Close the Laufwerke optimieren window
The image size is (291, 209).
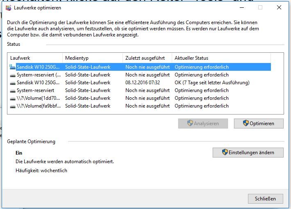pos(279,8)
